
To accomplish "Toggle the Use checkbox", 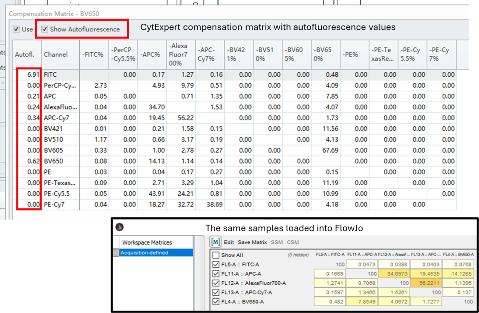I will pyautogui.click(x=16, y=29).
